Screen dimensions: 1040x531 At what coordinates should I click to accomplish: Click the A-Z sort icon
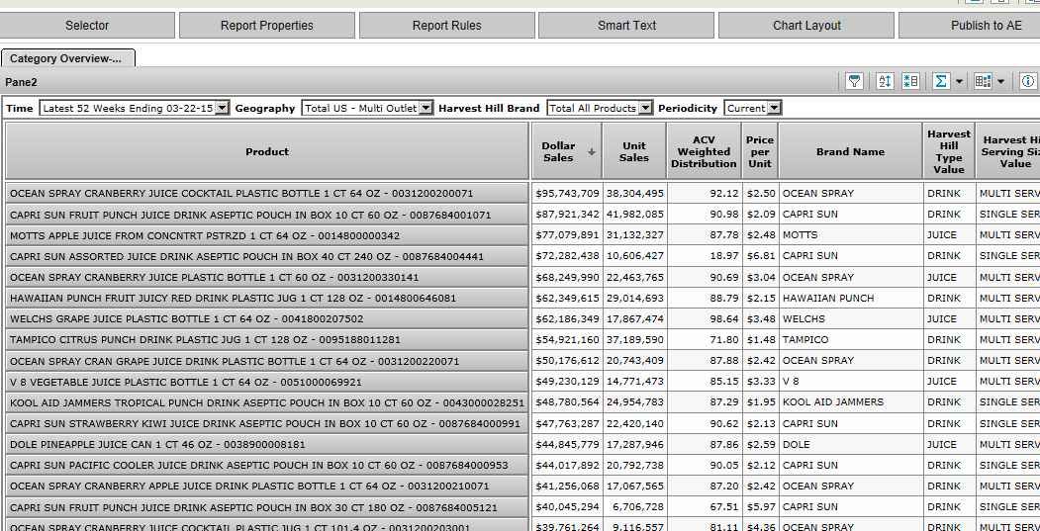(885, 81)
